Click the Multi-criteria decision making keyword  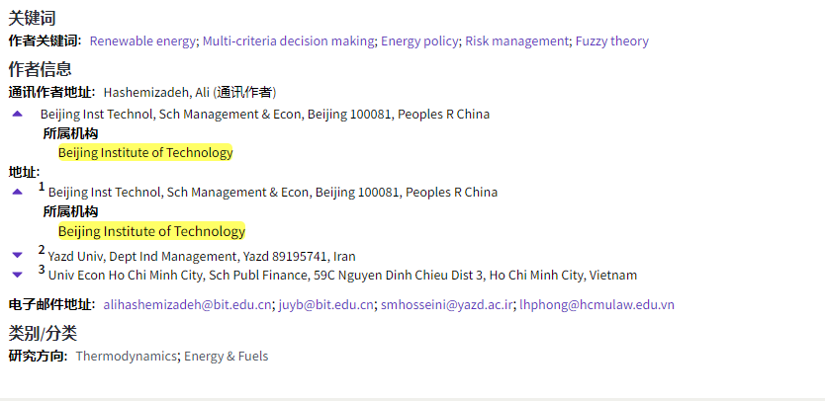tap(289, 41)
